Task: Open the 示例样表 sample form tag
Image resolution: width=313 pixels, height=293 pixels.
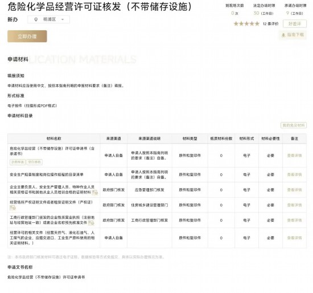Action: click(x=18, y=162)
